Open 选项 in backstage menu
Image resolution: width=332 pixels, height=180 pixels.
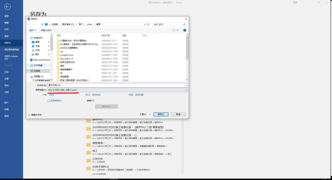tap(6, 116)
